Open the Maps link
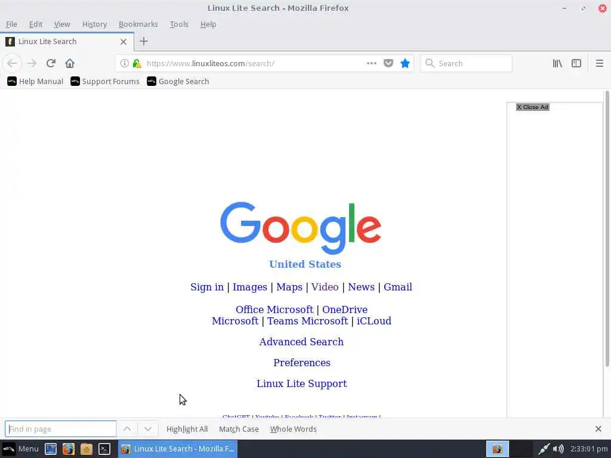This screenshot has height=458, width=611. point(289,287)
